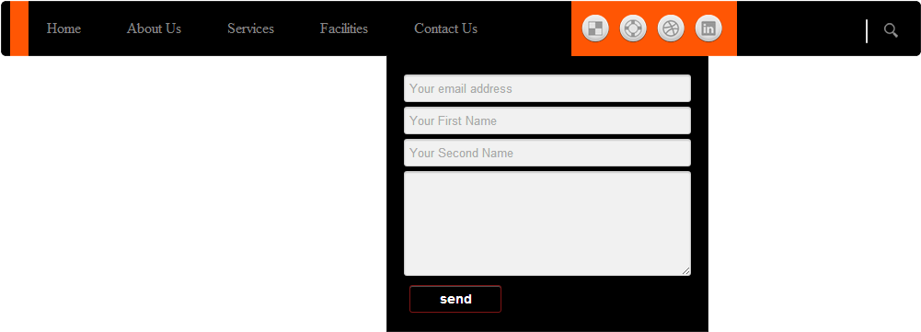
Task: Go to the Home menu item
Action: 64,29
